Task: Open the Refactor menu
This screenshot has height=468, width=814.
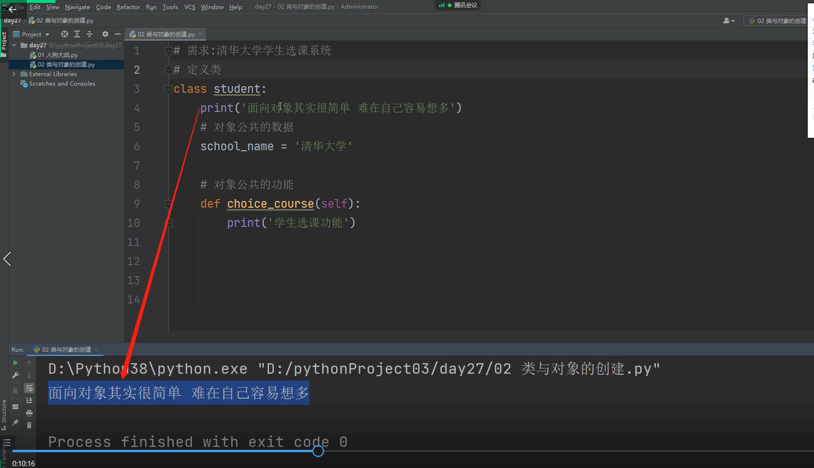Action: tap(128, 7)
